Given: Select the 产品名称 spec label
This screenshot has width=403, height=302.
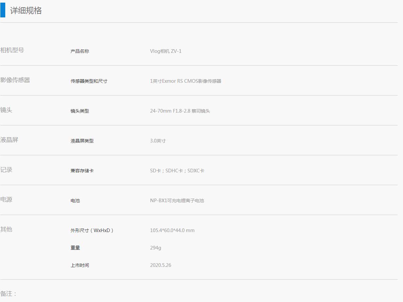Looking at the screenshot, I should point(80,51).
